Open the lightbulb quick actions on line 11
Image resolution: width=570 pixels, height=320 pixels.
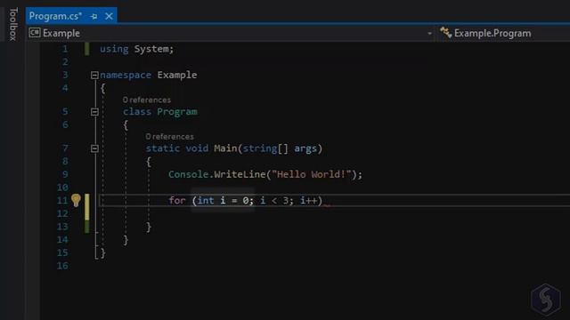(76, 200)
